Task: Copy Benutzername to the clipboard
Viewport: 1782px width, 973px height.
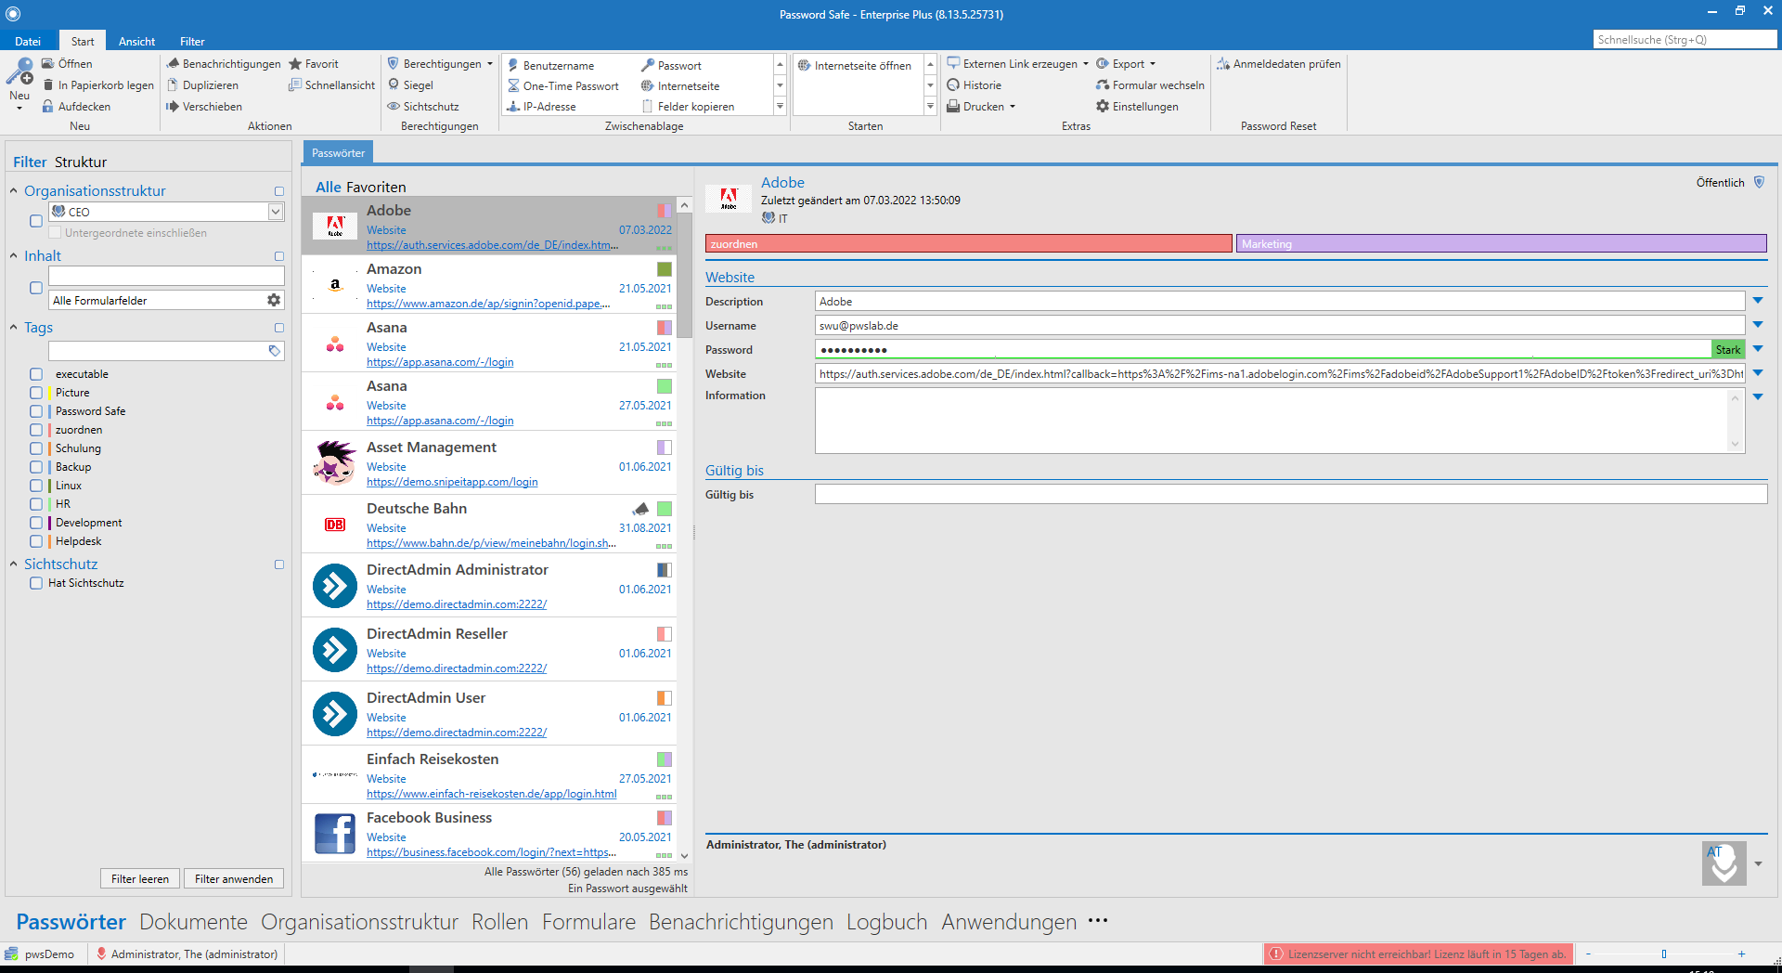Action: [x=550, y=66]
